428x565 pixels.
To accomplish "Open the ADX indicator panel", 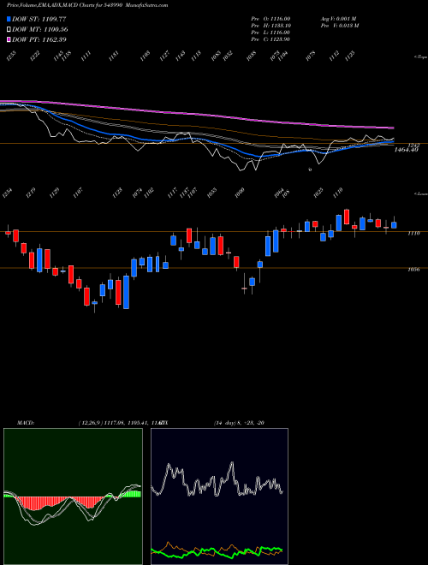I will (219, 497).
